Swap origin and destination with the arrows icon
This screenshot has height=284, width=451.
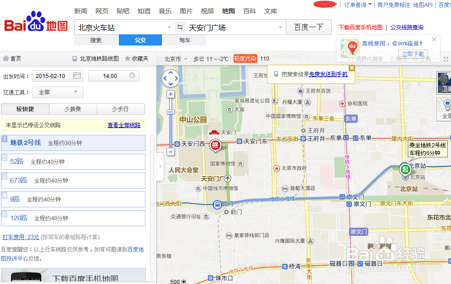tap(180, 28)
